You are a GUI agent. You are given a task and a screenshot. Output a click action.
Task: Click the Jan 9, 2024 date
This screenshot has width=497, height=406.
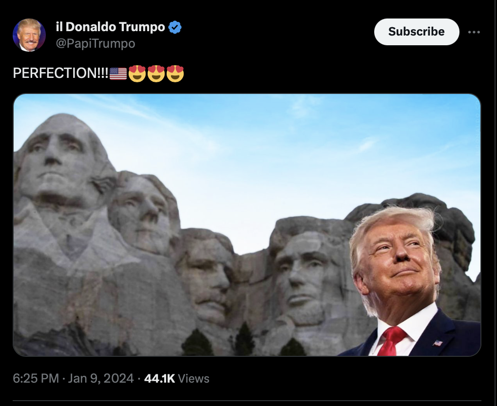pyautogui.click(x=101, y=378)
